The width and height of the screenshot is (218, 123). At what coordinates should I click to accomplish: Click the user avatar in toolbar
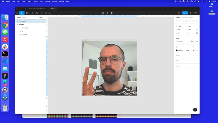click(x=179, y=13)
